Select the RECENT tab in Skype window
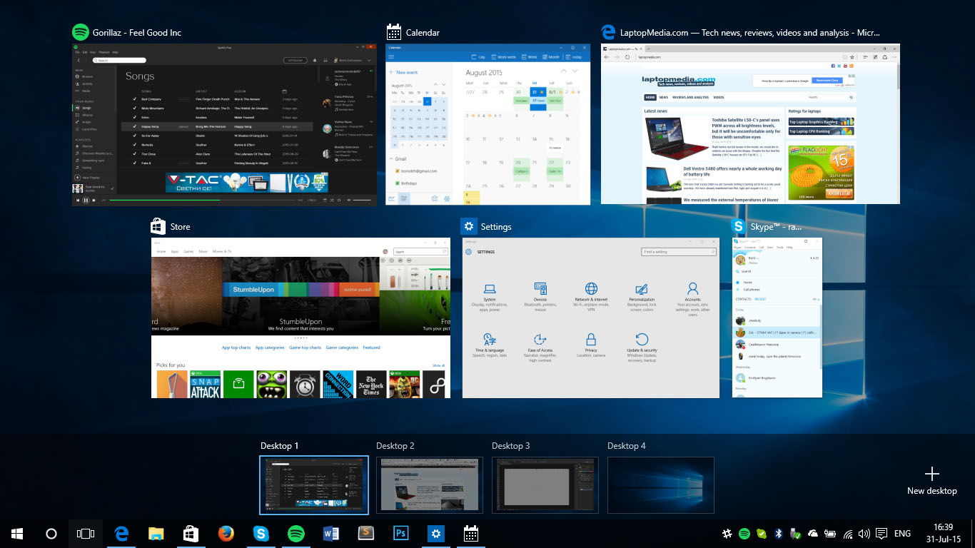975x548 pixels. coord(761,299)
